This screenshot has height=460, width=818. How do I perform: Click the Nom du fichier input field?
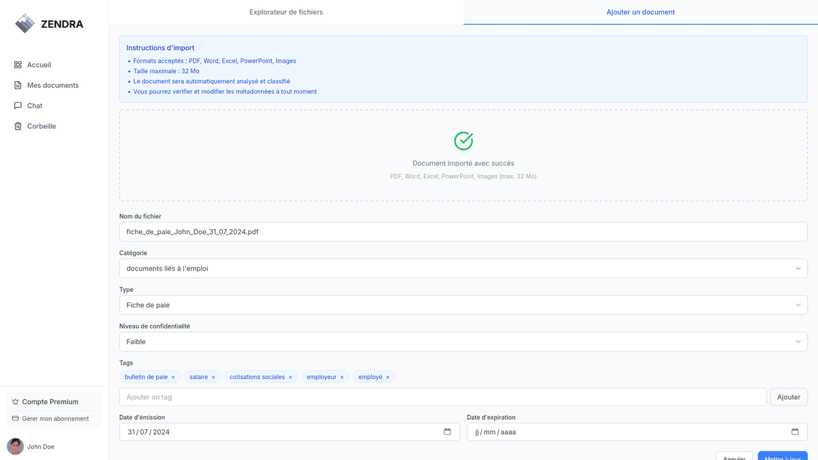click(464, 232)
